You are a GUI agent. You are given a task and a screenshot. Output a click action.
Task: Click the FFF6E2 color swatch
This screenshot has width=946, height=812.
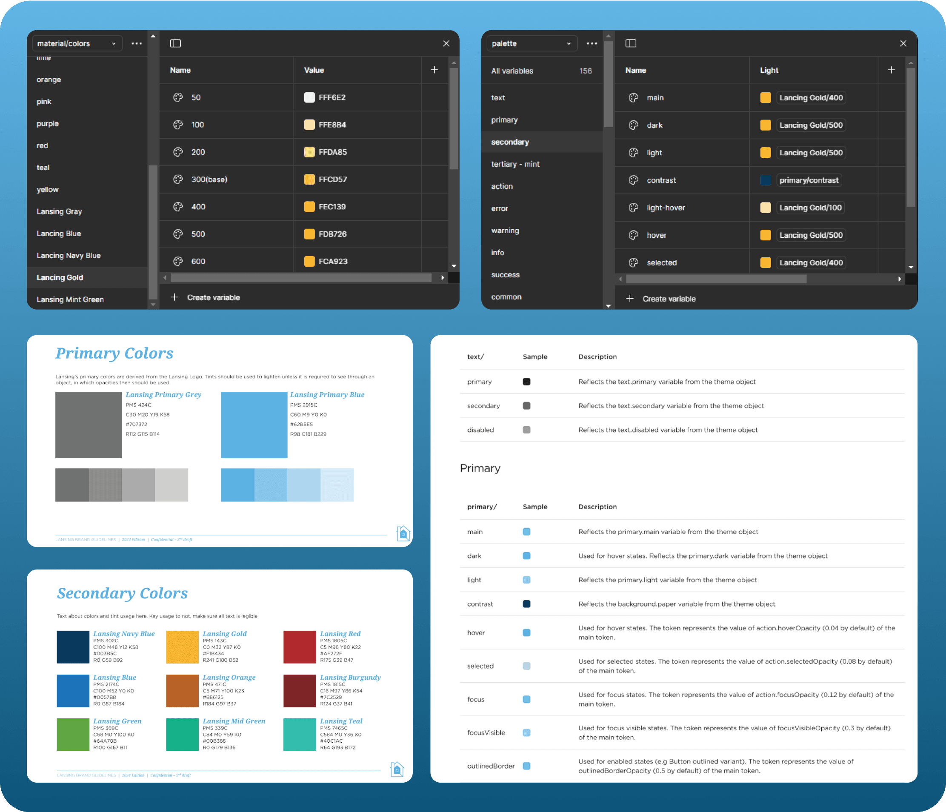point(309,97)
